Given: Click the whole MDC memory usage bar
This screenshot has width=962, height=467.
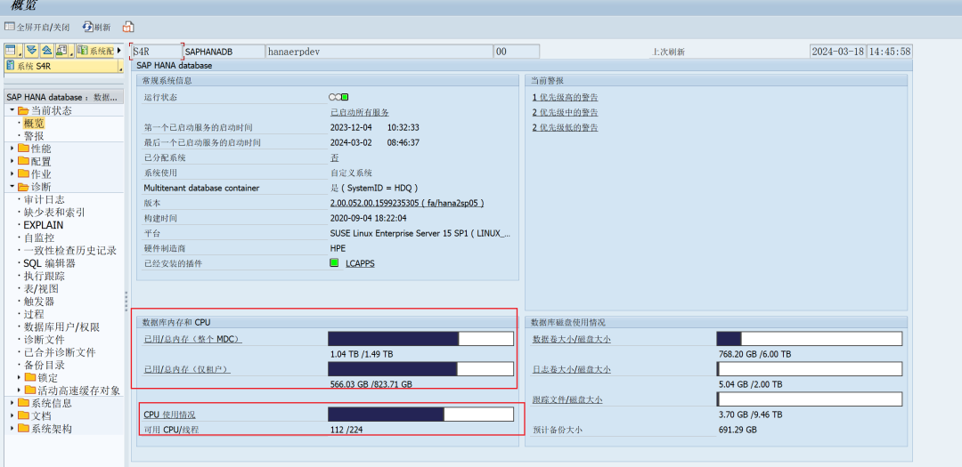Looking at the screenshot, I should click(x=420, y=339).
